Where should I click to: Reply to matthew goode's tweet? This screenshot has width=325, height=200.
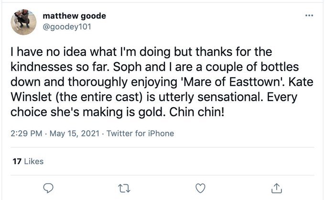tap(47, 187)
